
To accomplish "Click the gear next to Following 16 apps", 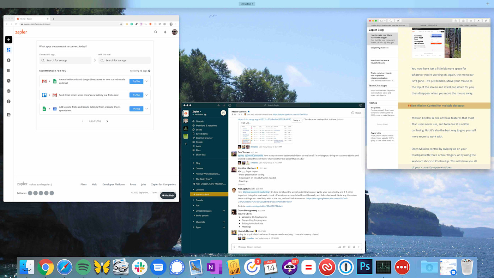I will point(149,71).
